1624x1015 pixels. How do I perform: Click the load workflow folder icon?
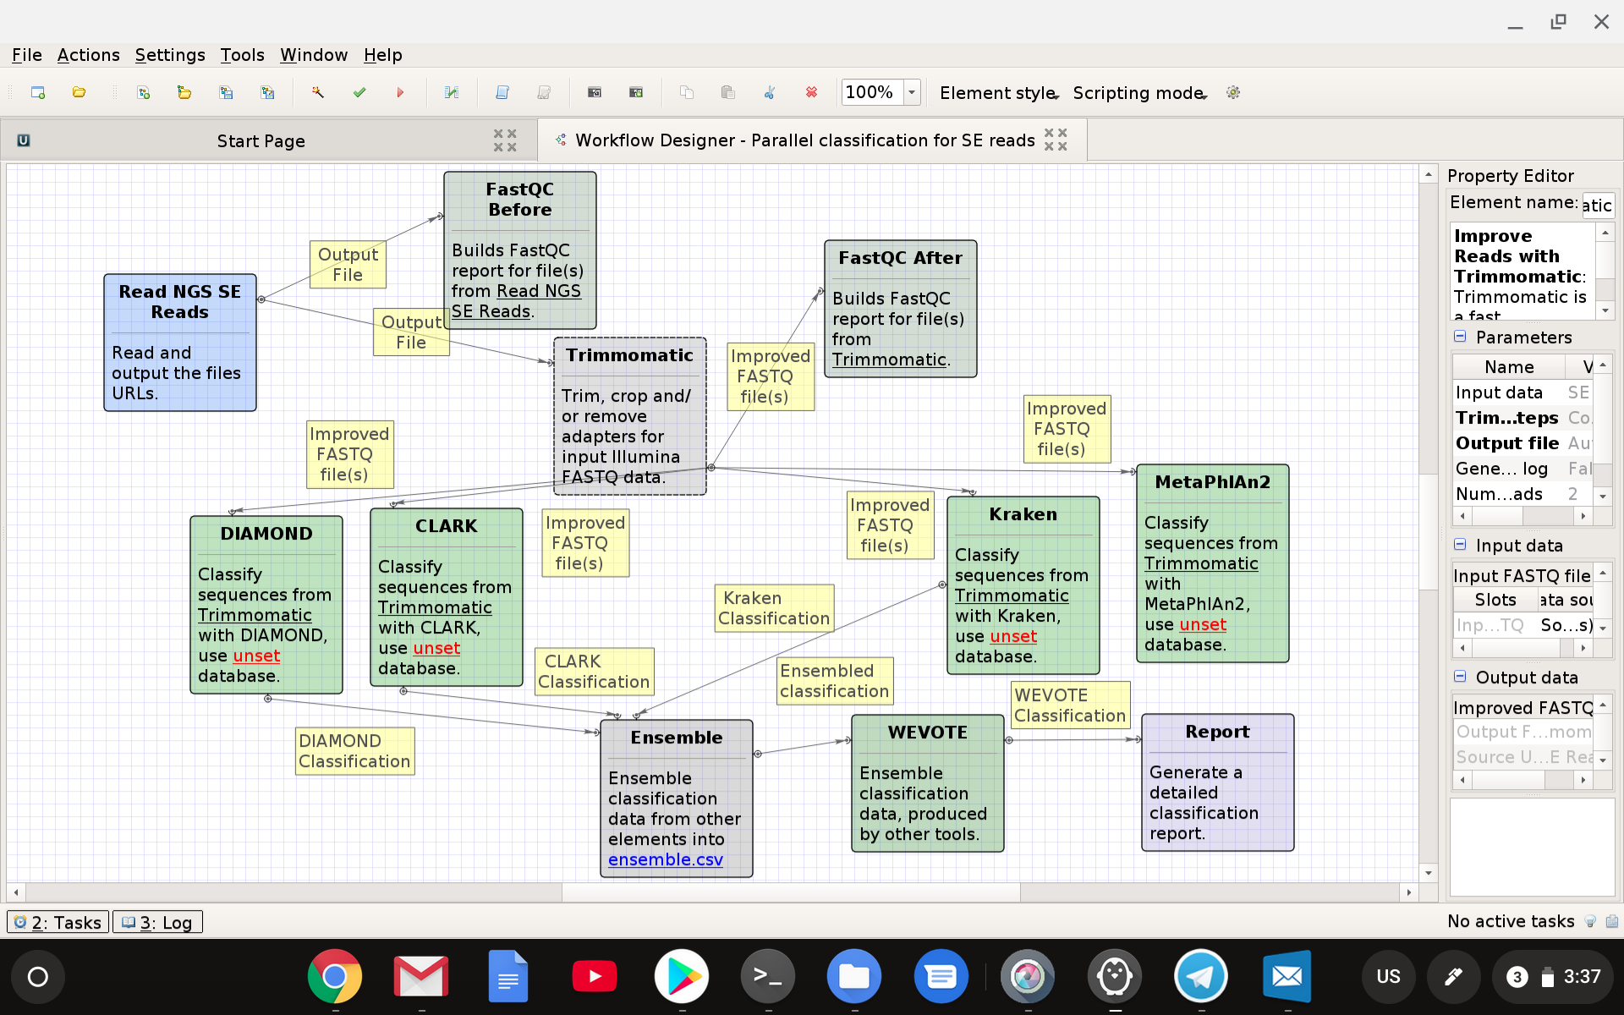click(x=184, y=92)
